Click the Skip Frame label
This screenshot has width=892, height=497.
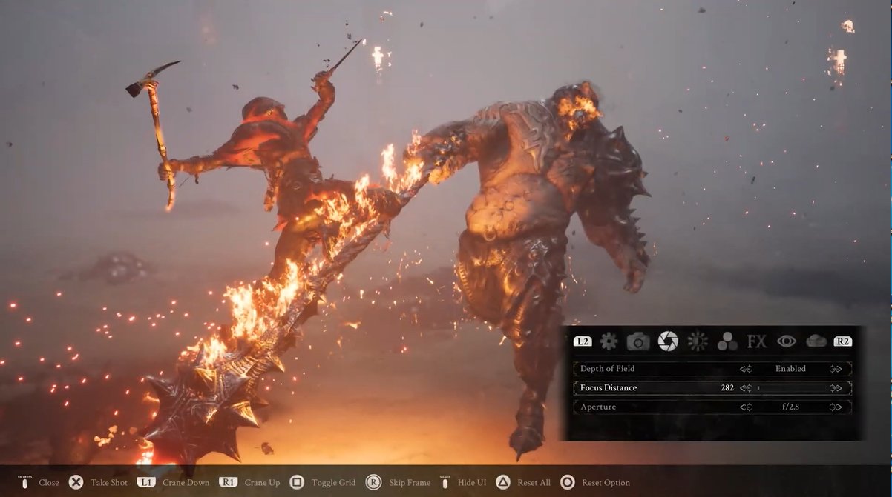coord(409,483)
